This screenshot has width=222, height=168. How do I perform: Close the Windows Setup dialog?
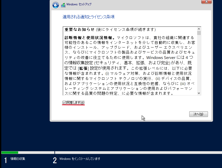206,2
